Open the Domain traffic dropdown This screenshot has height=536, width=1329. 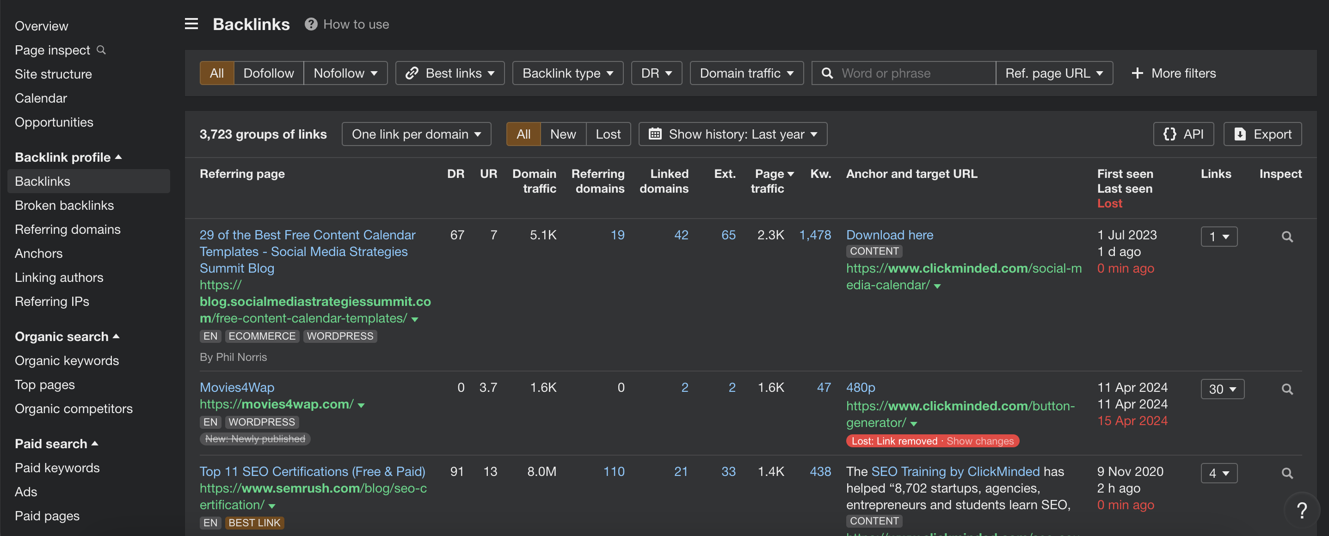[746, 73]
